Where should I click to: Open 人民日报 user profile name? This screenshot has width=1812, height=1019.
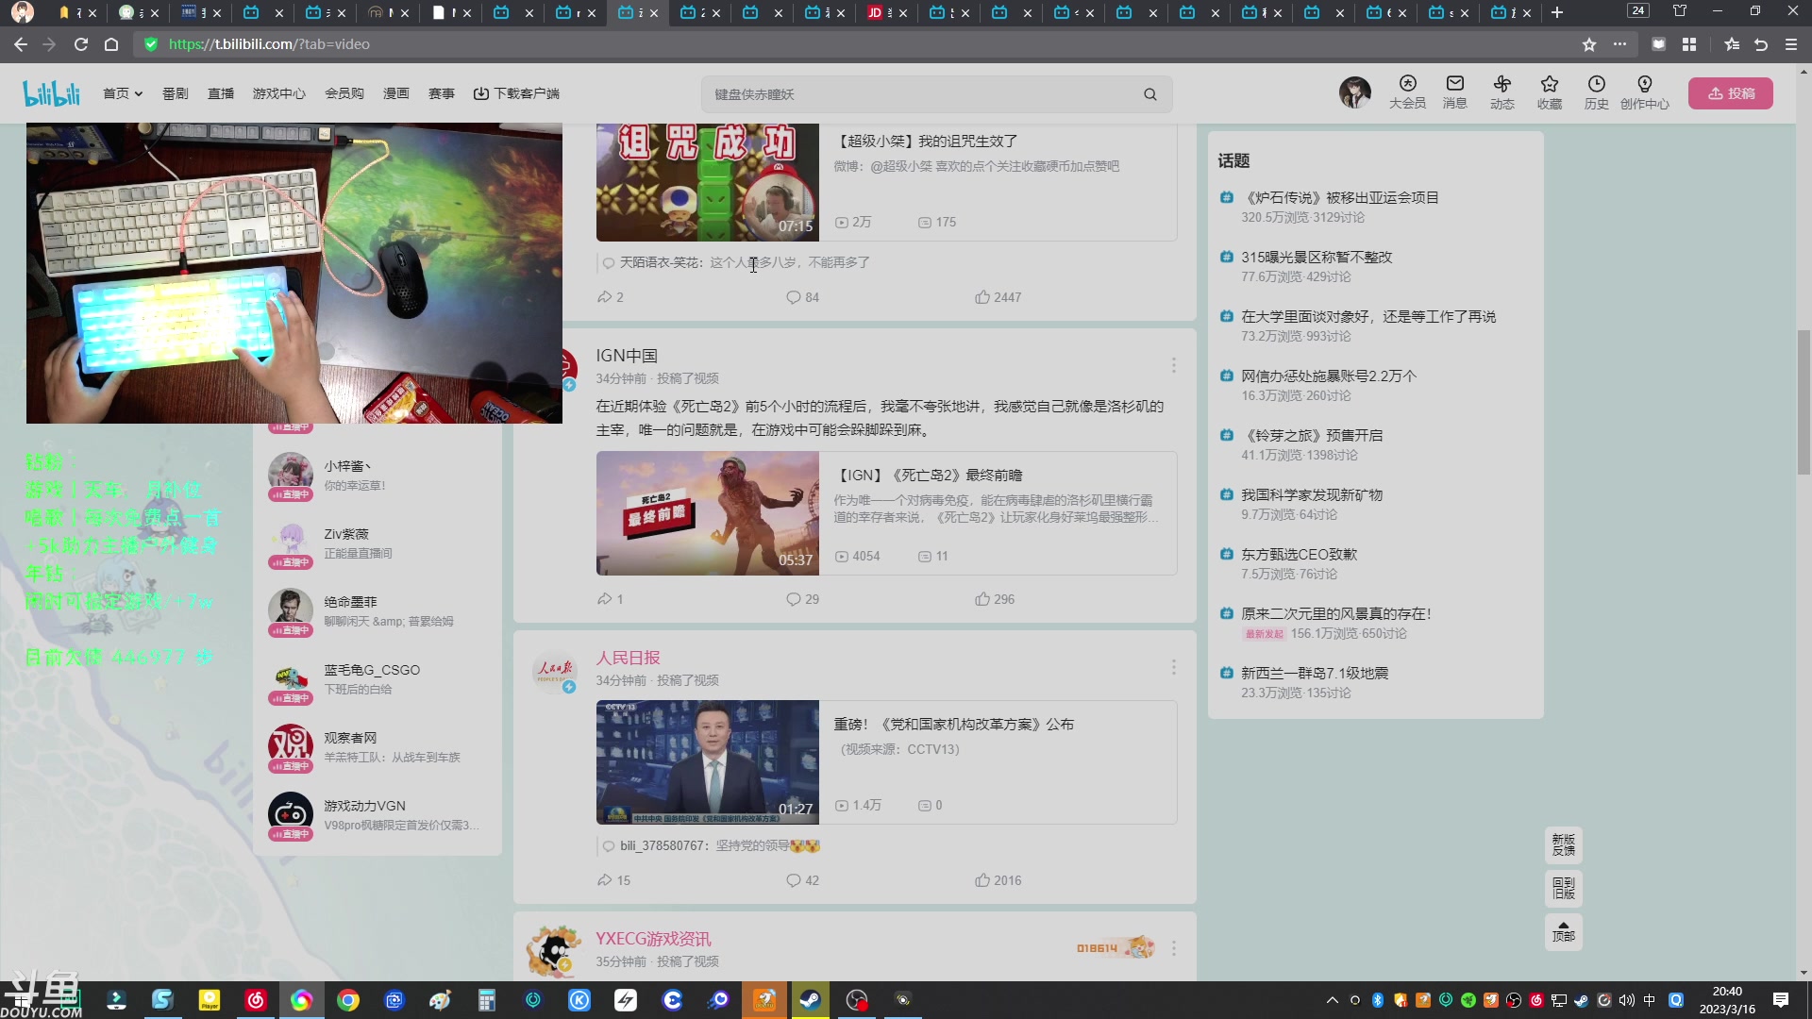[x=628, y=658]
